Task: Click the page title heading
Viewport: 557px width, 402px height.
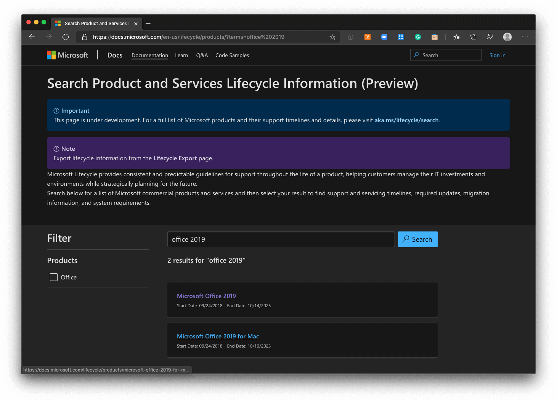Action: (233, 83)
